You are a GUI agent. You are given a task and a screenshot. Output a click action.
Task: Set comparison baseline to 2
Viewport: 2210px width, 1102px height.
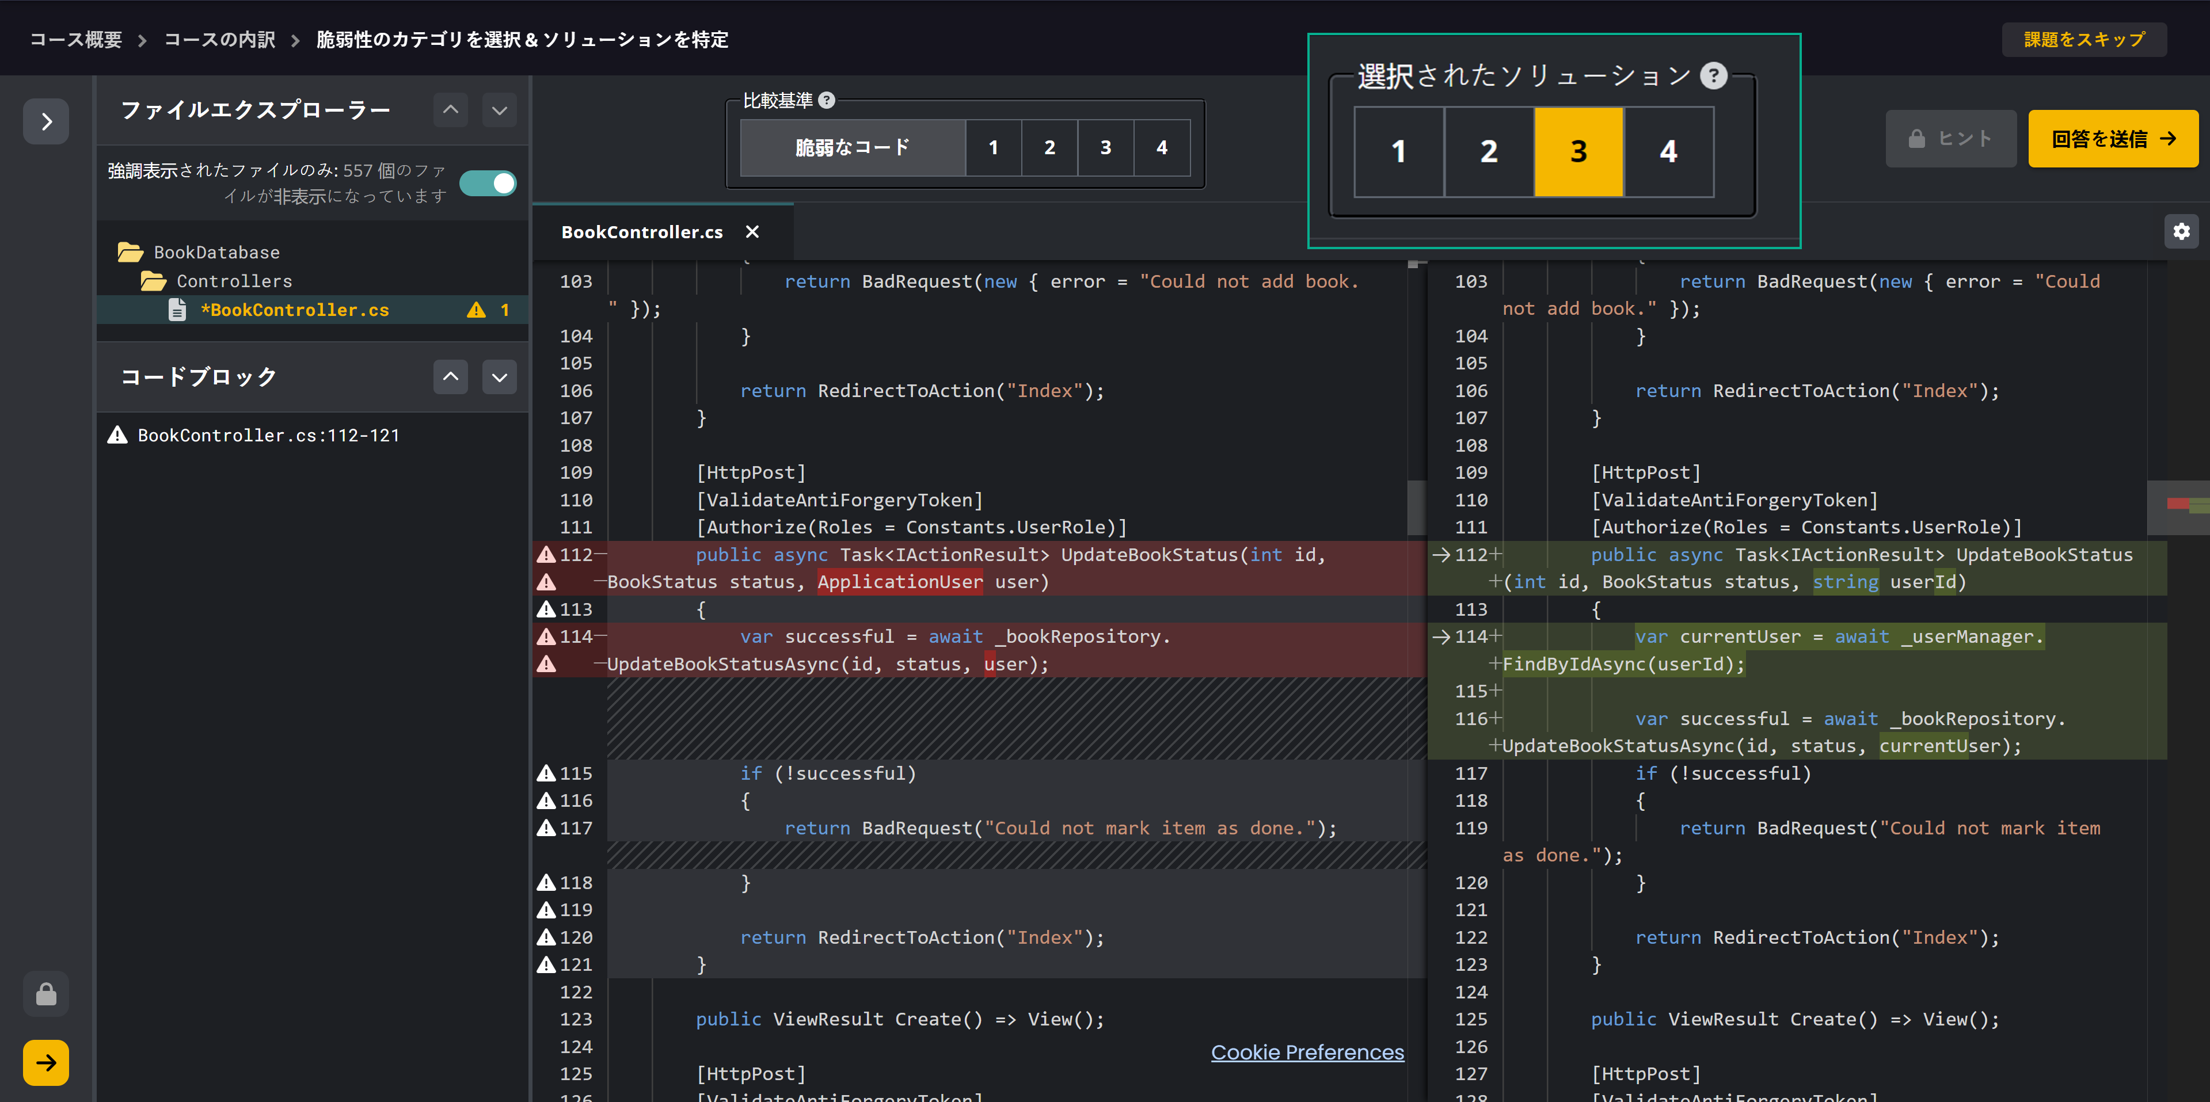point(1049,147)
